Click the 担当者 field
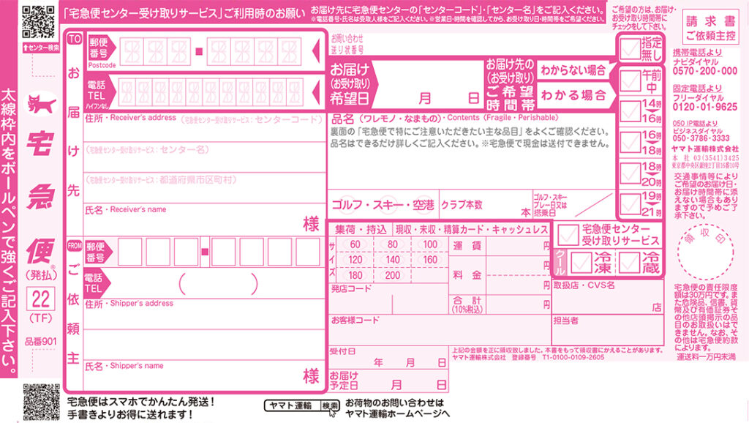The height and width of the screenshot is (423, 749). pyautogui.click(x=608, y=329)
